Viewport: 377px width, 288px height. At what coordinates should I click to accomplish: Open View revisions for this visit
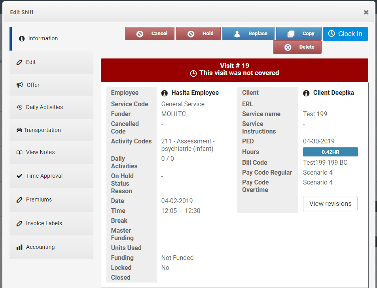coord(330,203)
